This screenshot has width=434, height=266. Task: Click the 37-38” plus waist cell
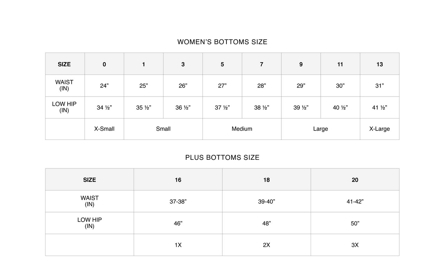click(x=178, y=201)
